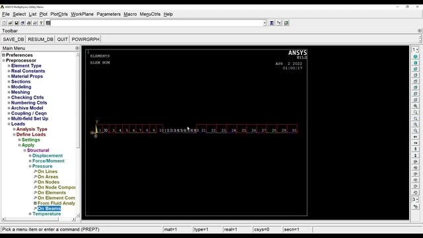Open the File menu
The height and width of the screenshot is (238, 423).
click(x=6, y=15)
